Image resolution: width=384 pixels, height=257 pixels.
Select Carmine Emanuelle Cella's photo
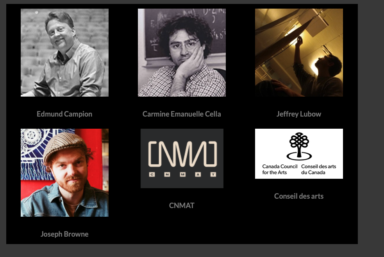click(x=182, y=52)
